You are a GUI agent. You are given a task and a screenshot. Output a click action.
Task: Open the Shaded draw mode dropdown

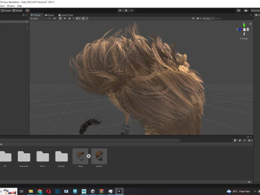click(40, 18)
